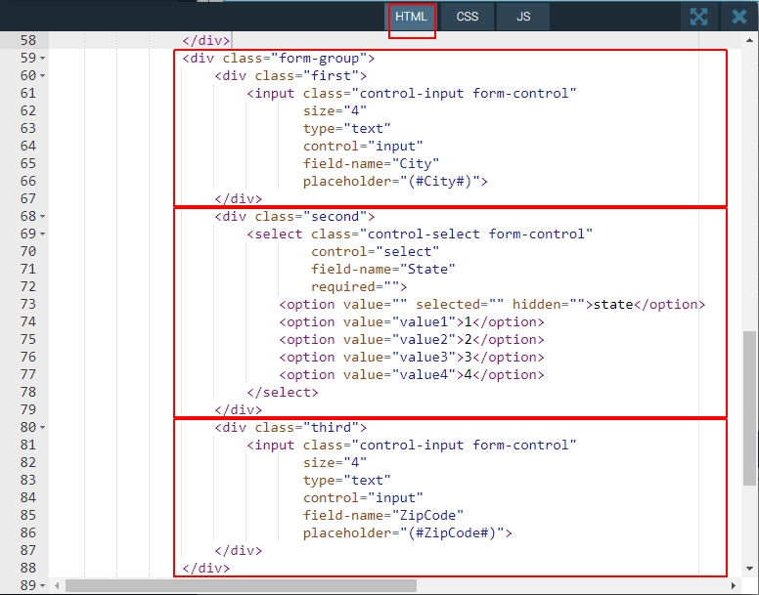
Task: Click the horizontal scrollbar thumb
Action: coord(241,586)
